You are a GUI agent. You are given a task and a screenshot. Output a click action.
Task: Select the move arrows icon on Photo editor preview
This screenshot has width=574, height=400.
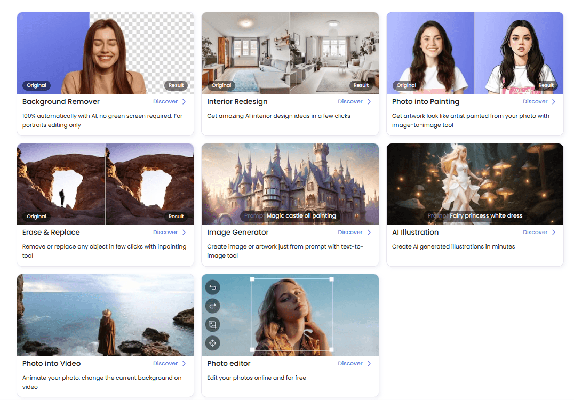coord(213,343)
